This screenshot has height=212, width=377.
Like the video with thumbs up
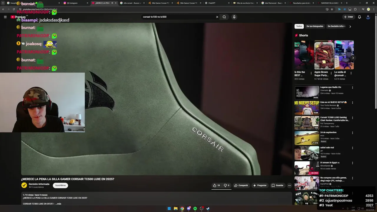click(x=216, y=185)
